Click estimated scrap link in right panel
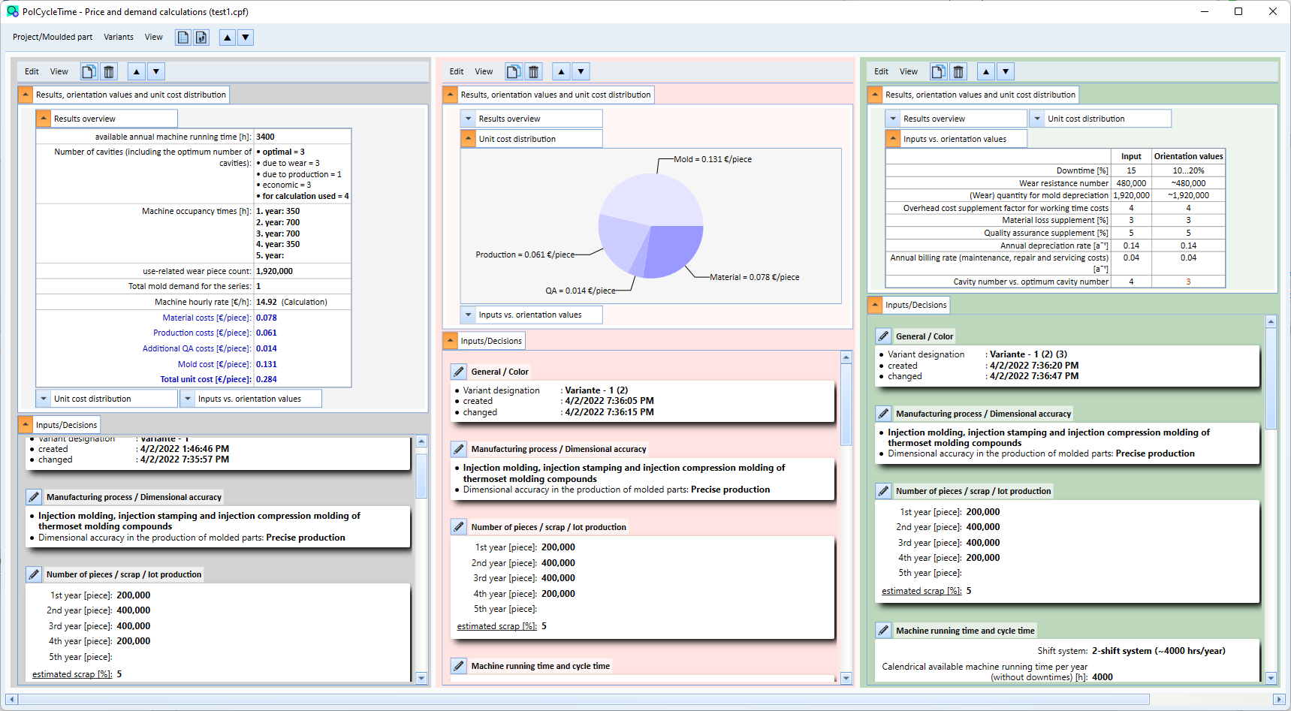The image size is (1291, 711). tap(921, 591)
